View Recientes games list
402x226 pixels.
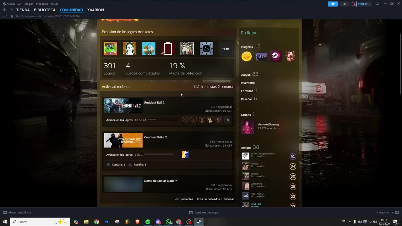[x=187, y=199]
